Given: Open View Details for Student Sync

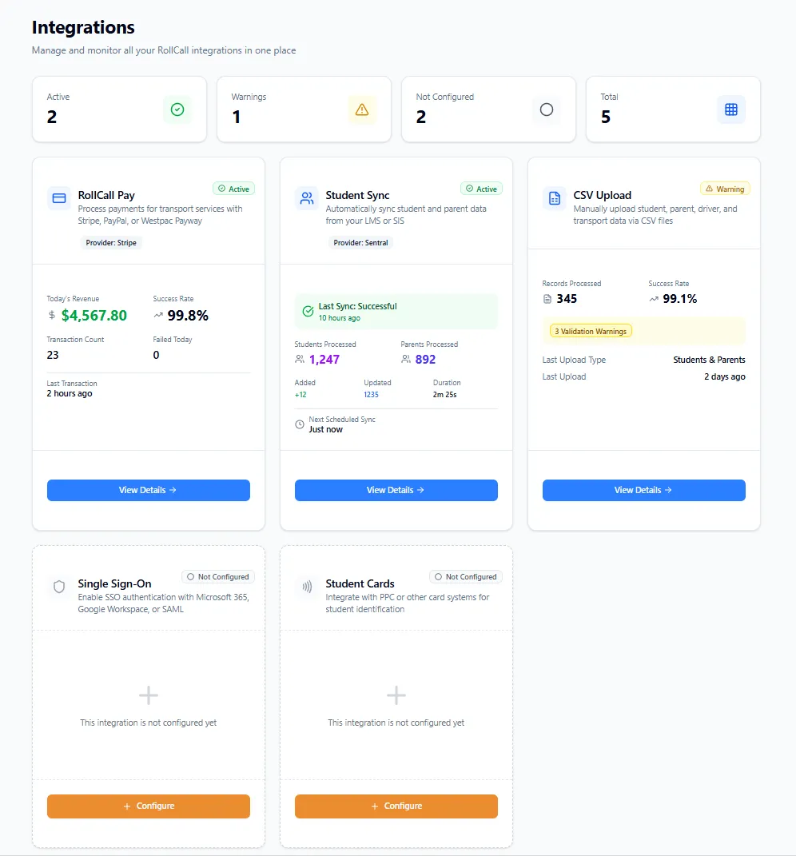Looking at the screenshot, I should pos(396,490).
